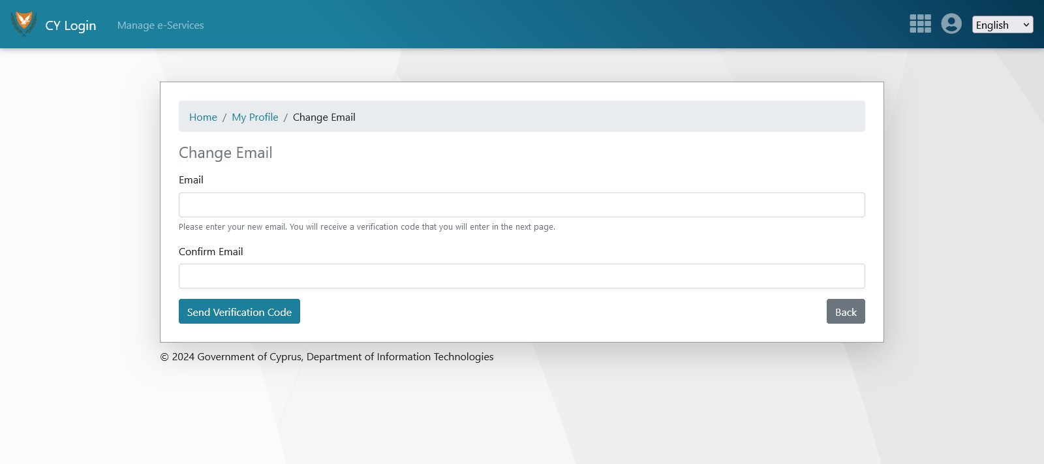Image resolution: width=1044 pixels, height=464 pixels.
Task: Go to Home via breadcrumb
Action: pyautogui.click(x=203, y=117)
